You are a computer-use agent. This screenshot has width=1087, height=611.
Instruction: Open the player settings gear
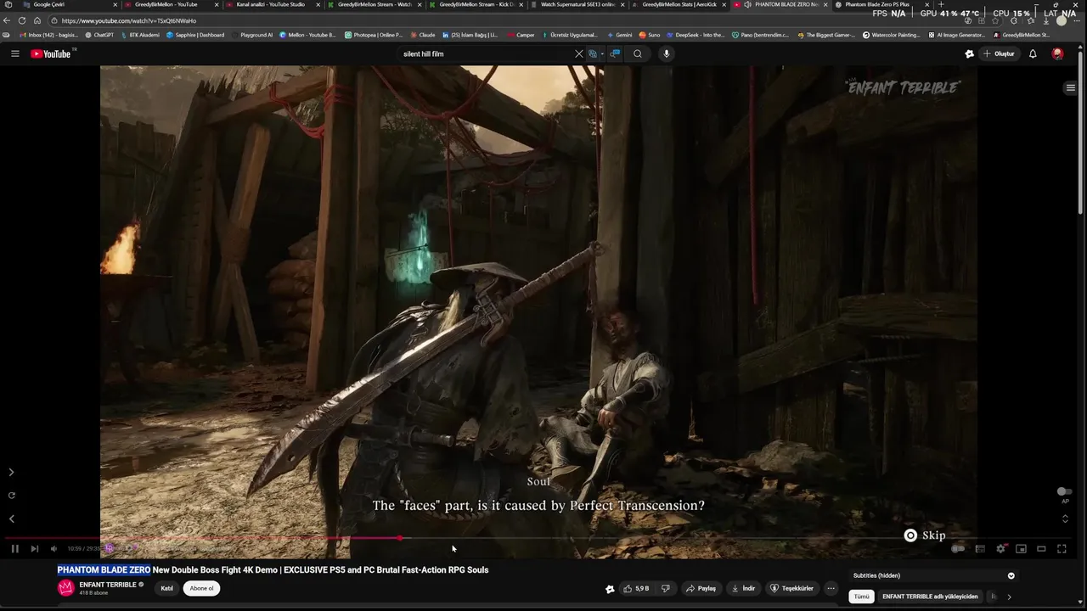pos(1000,549)
